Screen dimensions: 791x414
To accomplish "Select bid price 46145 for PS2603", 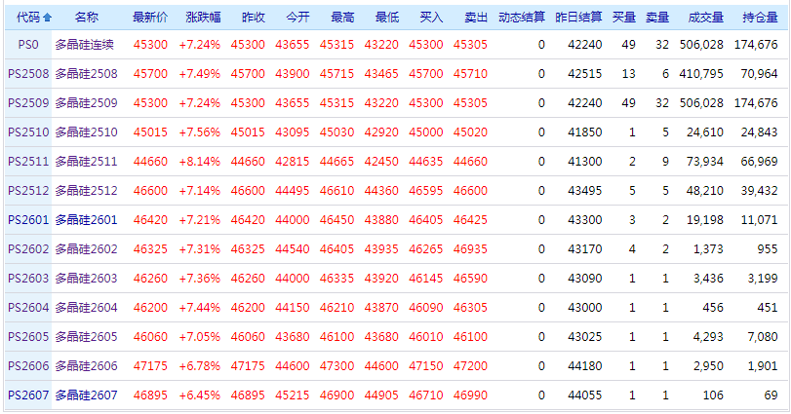I will 426,278.
